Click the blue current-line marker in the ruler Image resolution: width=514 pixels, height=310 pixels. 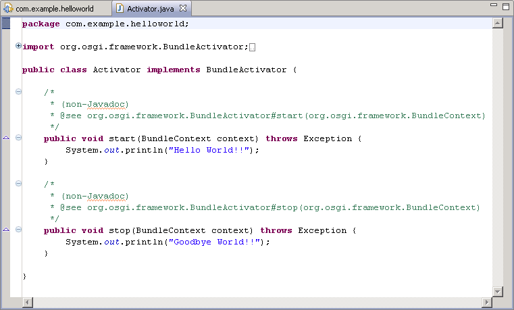click(6, 24)
